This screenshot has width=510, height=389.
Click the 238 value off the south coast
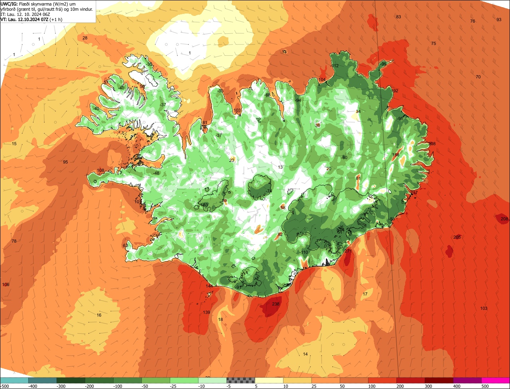pyautogui.click(x=276, y=304)
